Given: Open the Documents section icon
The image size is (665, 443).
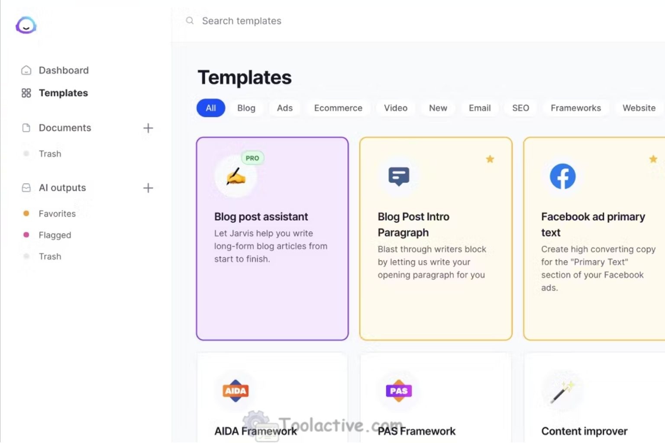Looking at the screenshot, I should click(x=26, y=128).
